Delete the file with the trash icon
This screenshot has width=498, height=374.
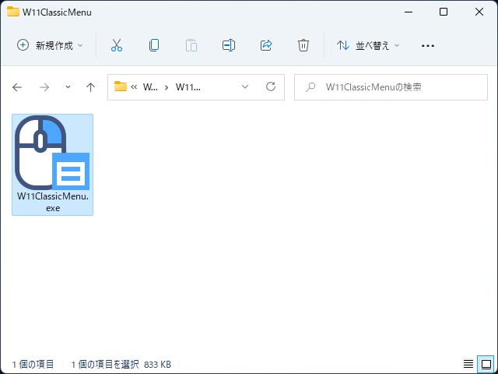[303, 45]
